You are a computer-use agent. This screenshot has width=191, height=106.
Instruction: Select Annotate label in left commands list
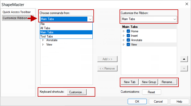tap(52, 40)
